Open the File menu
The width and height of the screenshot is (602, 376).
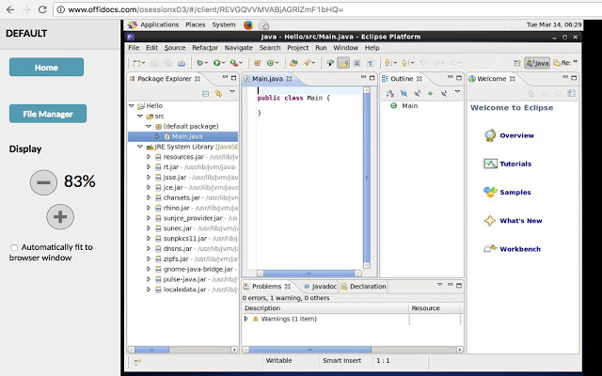click(134, 48)
